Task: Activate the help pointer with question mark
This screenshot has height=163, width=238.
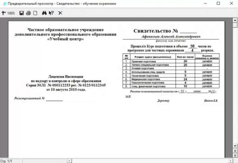Action: pyautogui.click(x=51, y=13)
